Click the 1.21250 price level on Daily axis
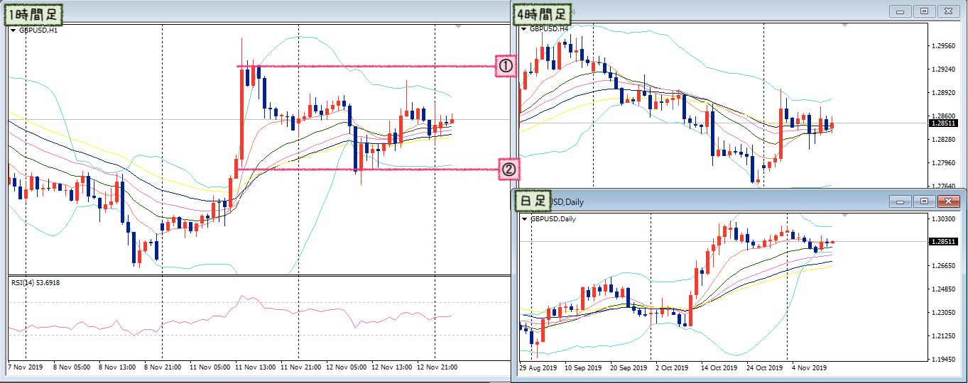Screen dimensions: 968x383 942,336
